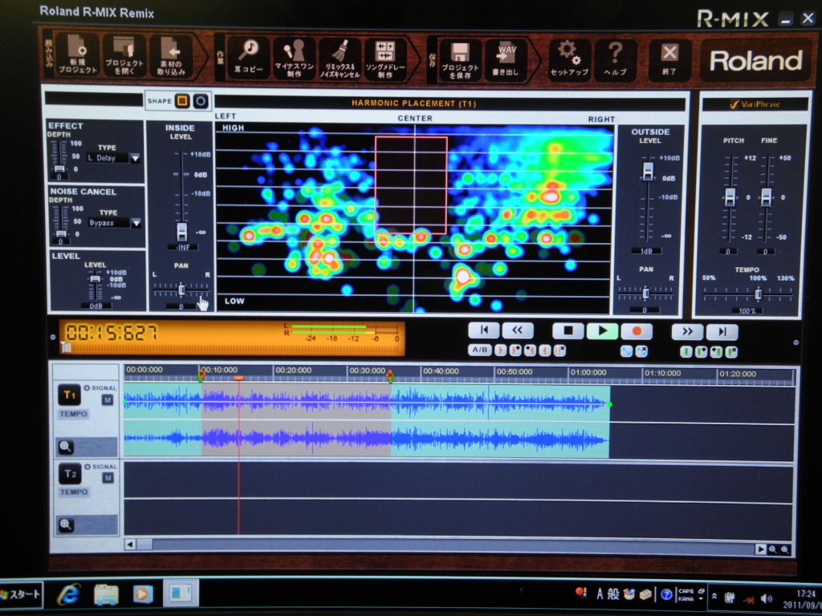Click the first orange repeat marker icon
The height and width of the screenshot is (616, 822).
pyautogui.click(x=500, y=351)
